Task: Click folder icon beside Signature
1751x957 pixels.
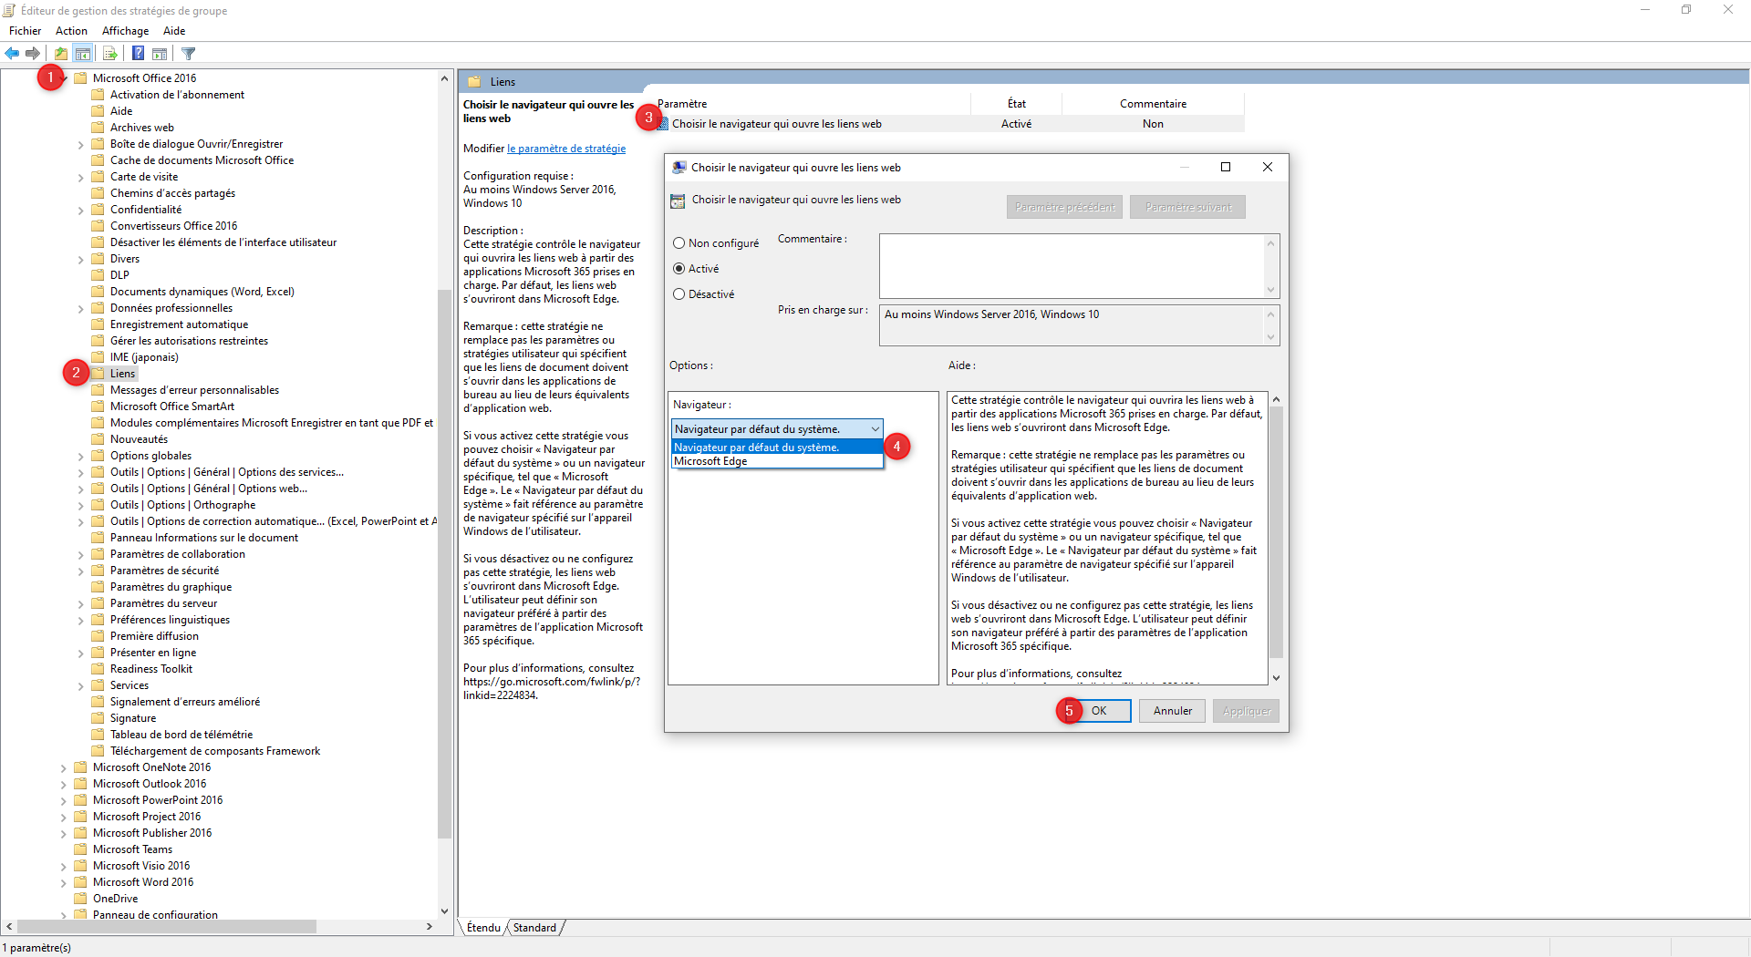Action: (98, 718)
